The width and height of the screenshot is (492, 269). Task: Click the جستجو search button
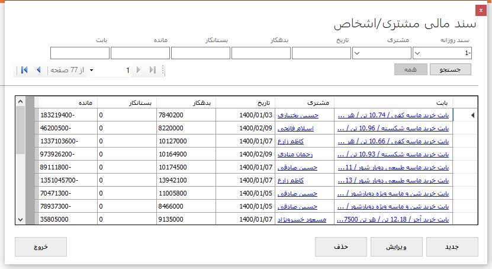click(449, 70)
